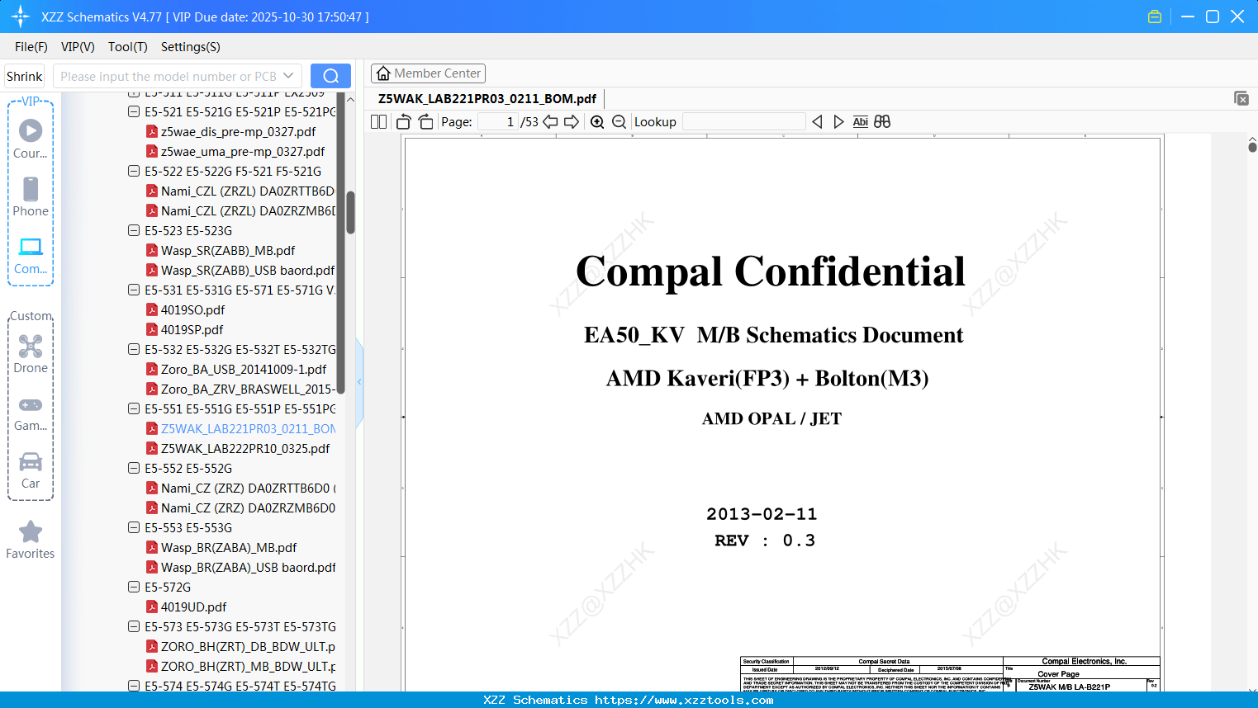The width and height of the screenshot is (1258, 708).
Task: Open ZORO_BH(ZRT)_MB_BDW_ULT file
Action: [241, 666]
